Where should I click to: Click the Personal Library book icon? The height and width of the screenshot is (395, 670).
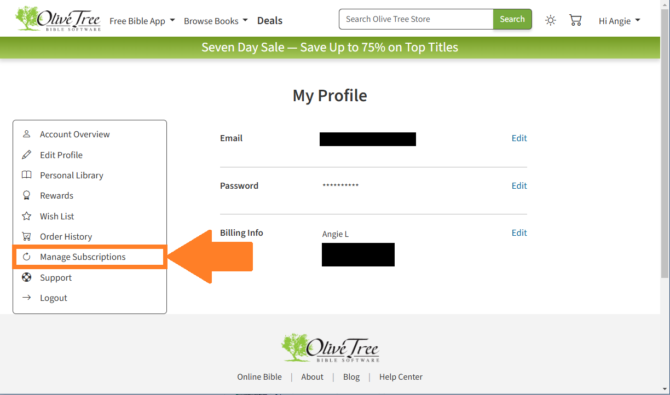tap(26, 175)
